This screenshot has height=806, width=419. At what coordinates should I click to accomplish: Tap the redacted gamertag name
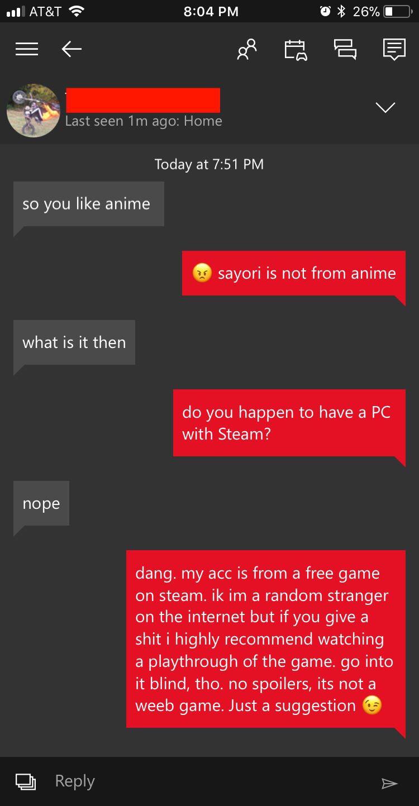pos(142,100)
